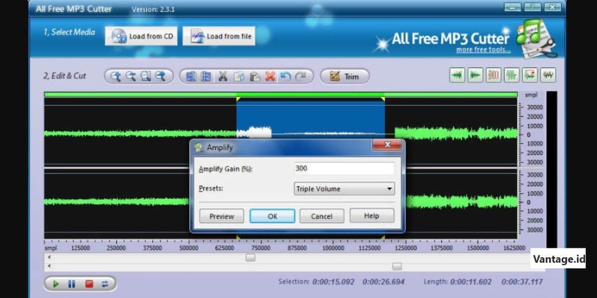Viewport: 597px width, 298px height.
Task: Click the Preview button in Amplify dialog
Action: click(221, 216)
